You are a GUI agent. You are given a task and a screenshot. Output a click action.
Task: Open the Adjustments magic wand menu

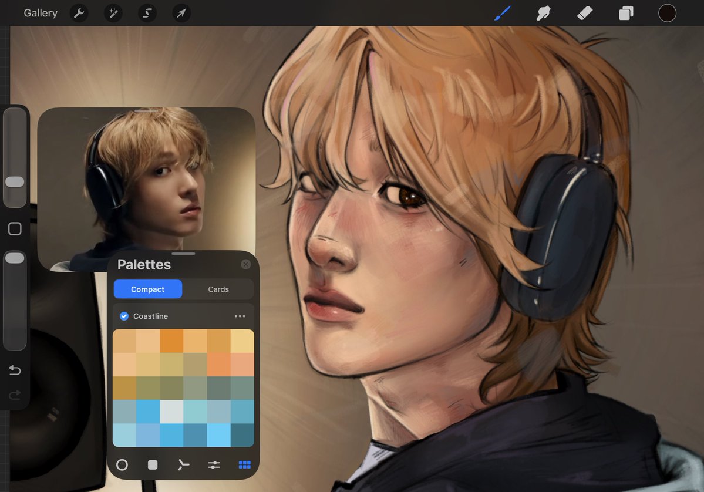(113, 13)
